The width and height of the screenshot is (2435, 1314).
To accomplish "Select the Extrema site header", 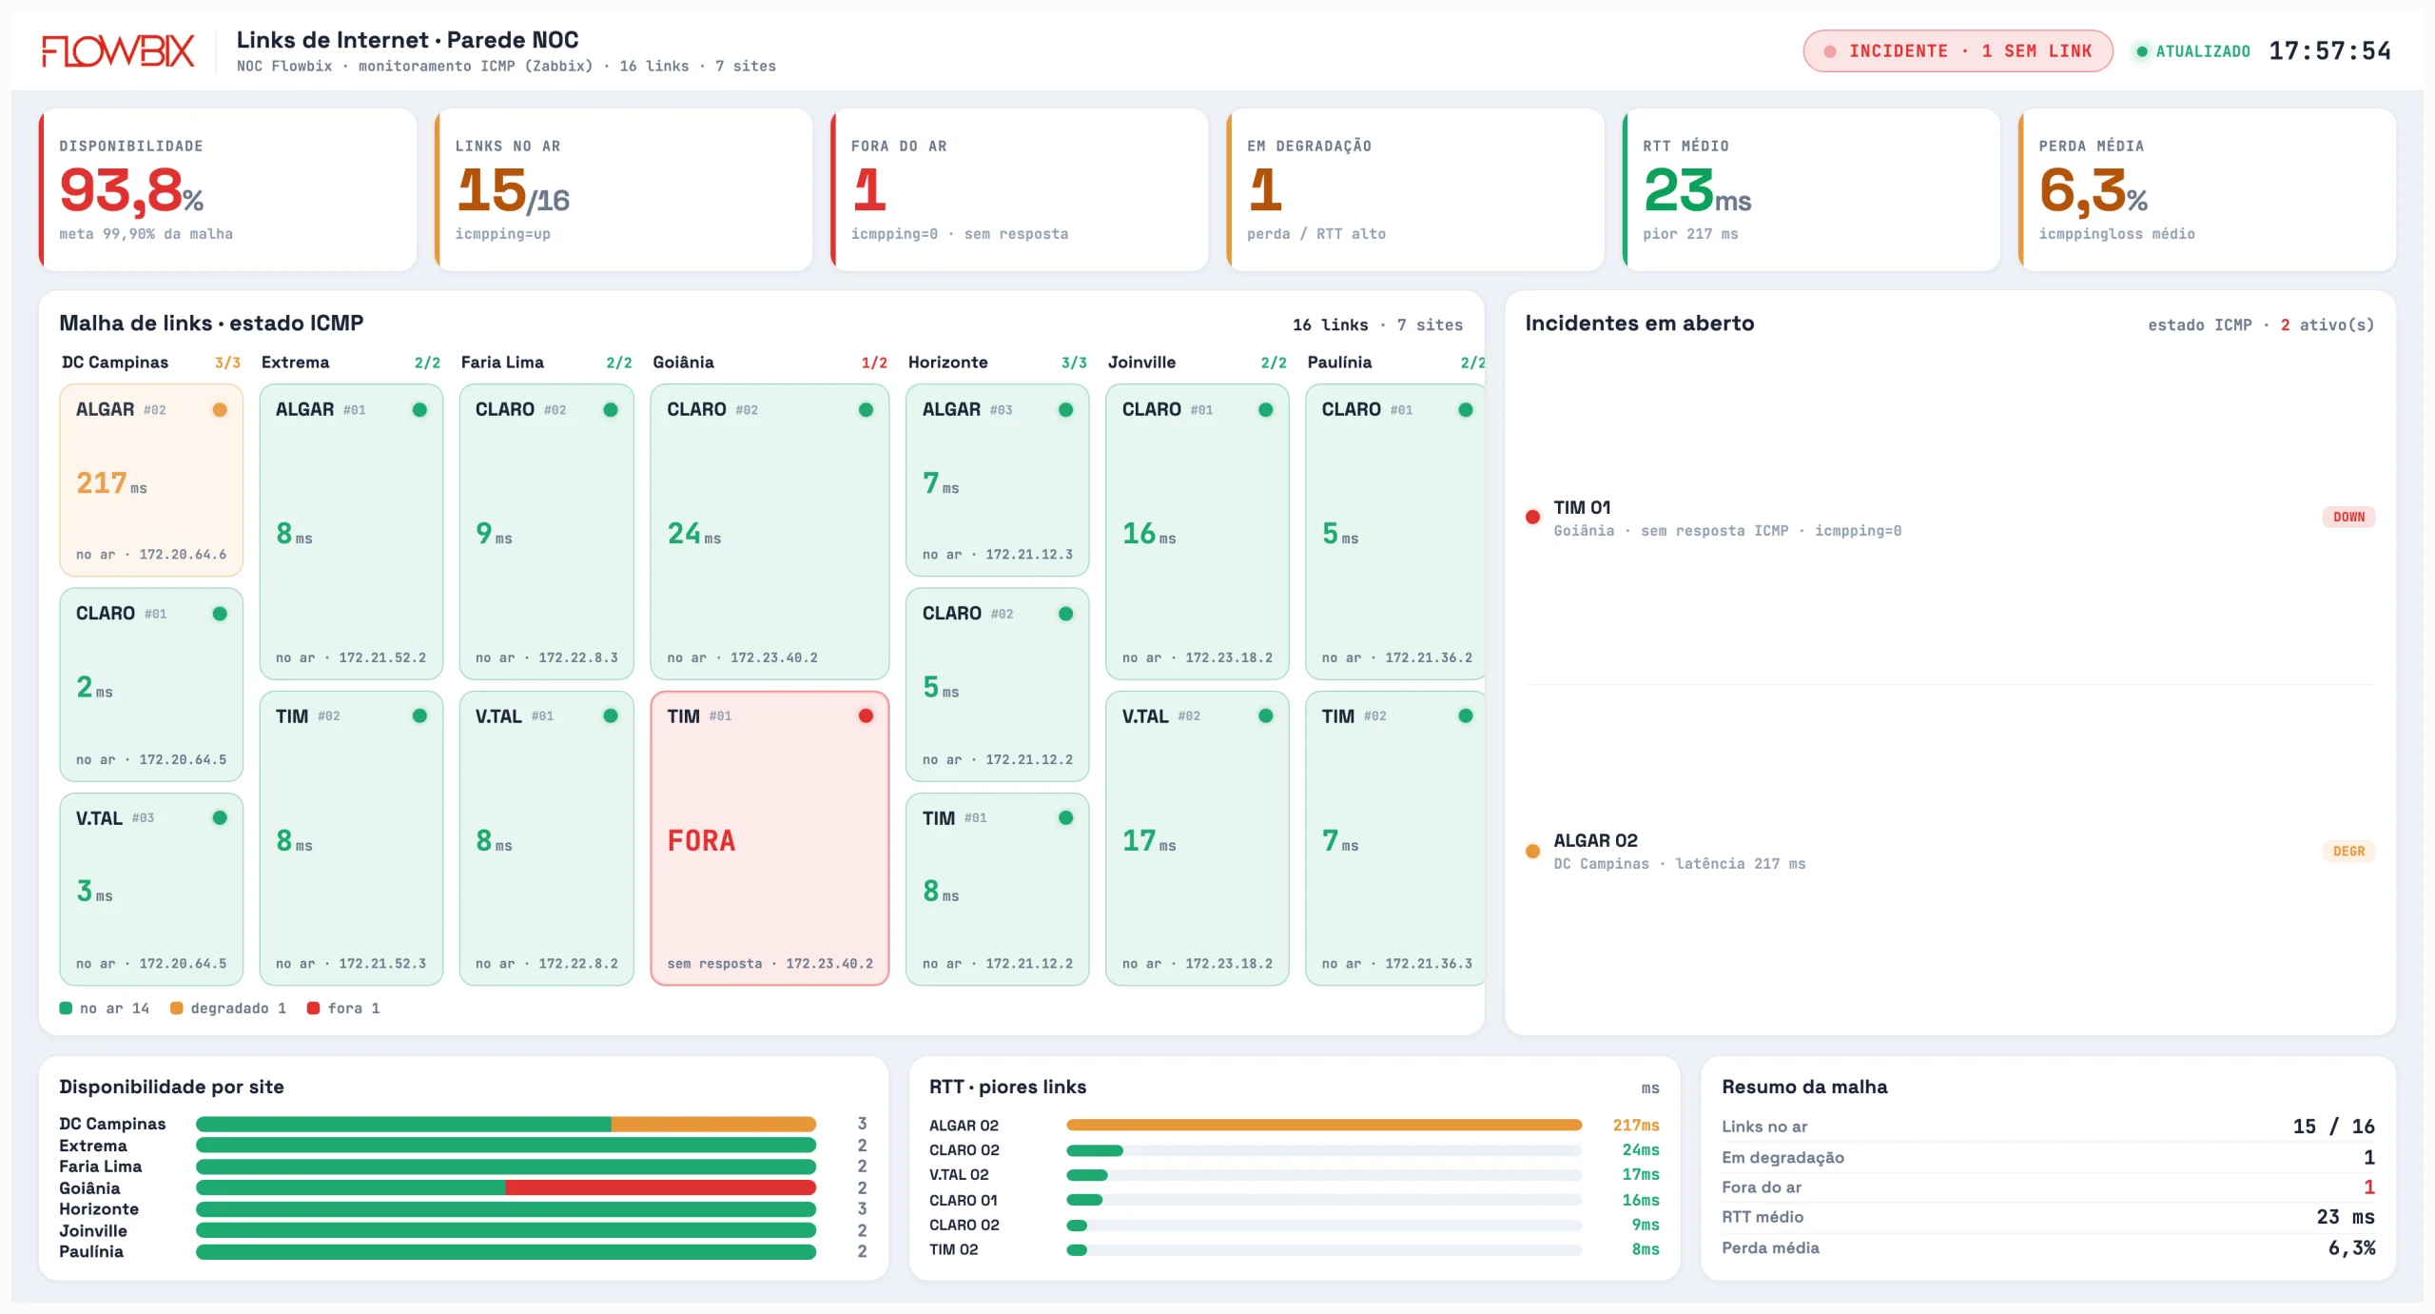I will [351, 363].
